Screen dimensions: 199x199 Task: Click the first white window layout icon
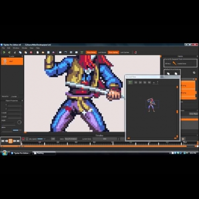(60, 53)
